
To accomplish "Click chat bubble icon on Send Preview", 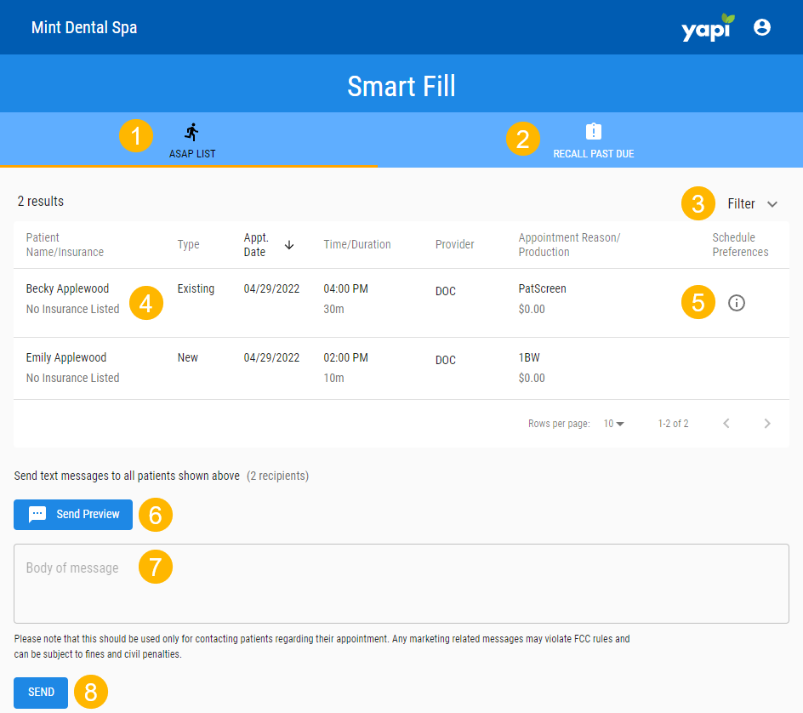I will (x=37, y=514).
